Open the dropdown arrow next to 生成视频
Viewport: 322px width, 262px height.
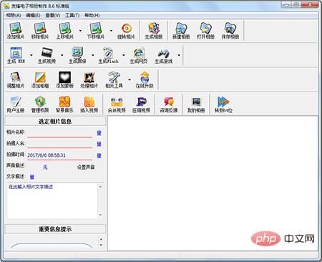[x=62, y=55]
